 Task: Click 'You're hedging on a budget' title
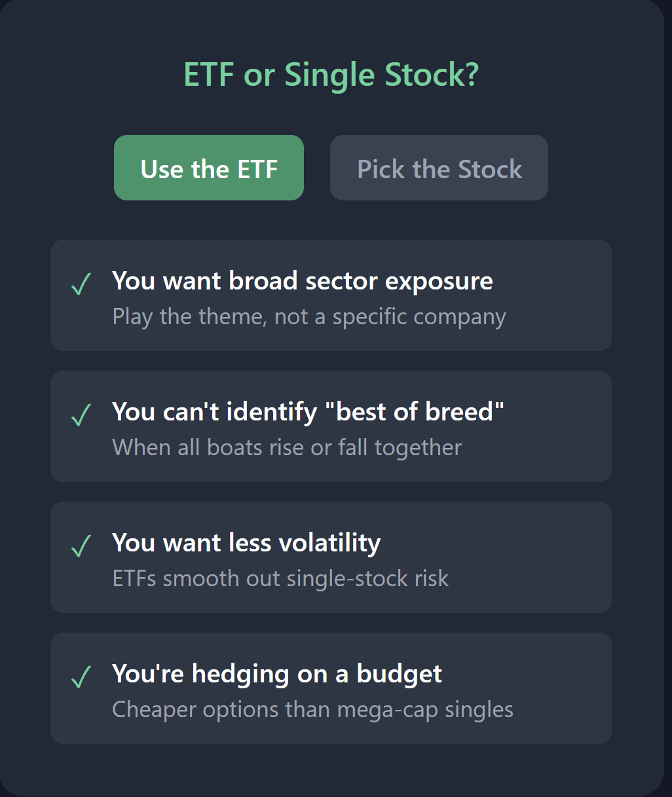[x=277, y=674]
